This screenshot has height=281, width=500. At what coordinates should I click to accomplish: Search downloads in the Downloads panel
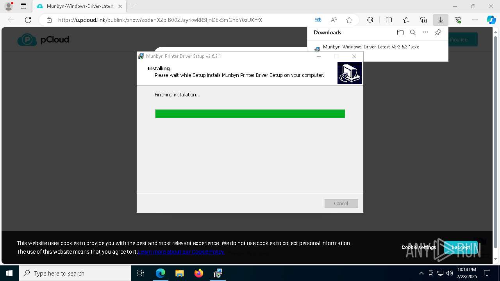[413, 32]
